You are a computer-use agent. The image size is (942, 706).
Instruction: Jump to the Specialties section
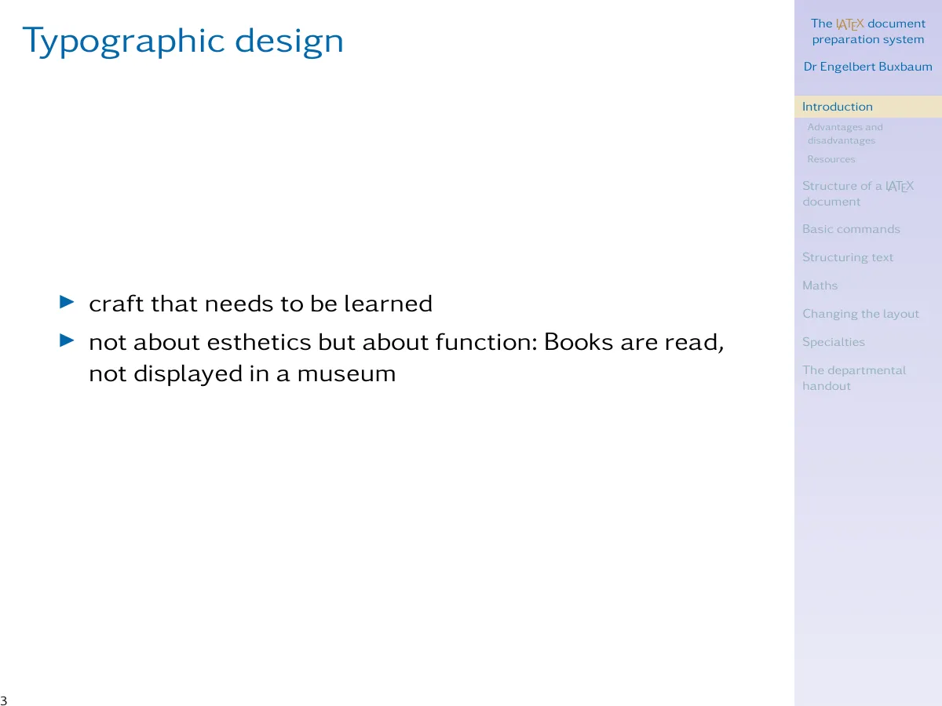[833, 342]
